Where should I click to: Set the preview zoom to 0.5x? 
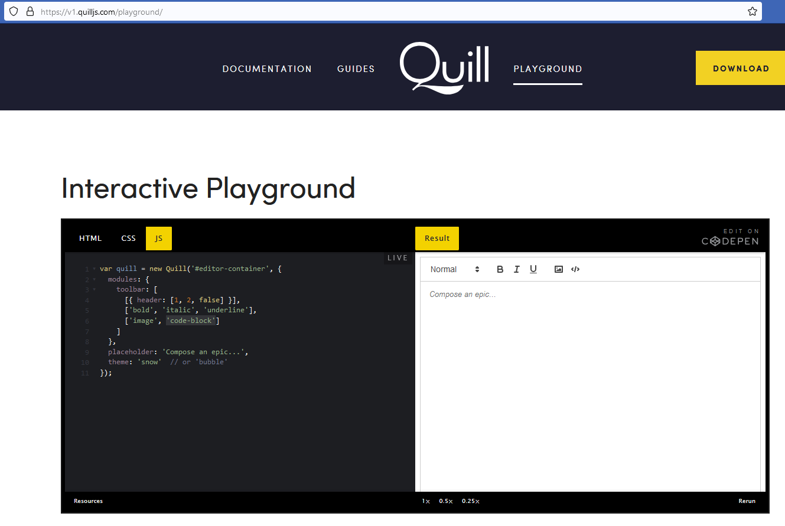point(446,501)
